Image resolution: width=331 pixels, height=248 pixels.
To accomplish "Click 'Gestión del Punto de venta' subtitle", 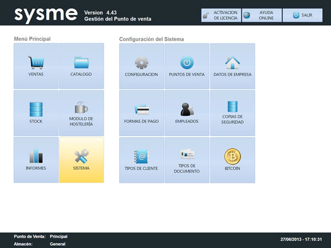I will pyautogui.click(x=118, y=19).
